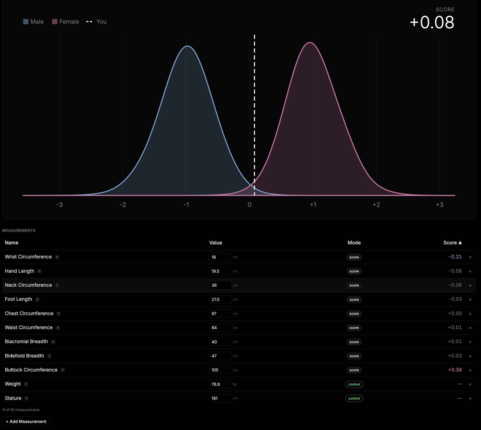The height and width of the screenshot is (430, 481).
Task: Remove the Chest Circumference measurement
Action: [x=470, y=314]
